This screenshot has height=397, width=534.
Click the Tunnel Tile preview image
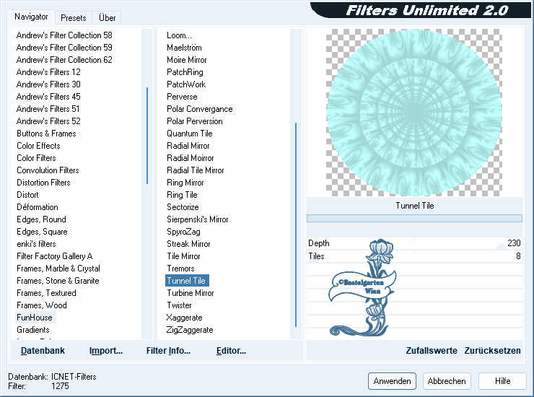(414, 113)
